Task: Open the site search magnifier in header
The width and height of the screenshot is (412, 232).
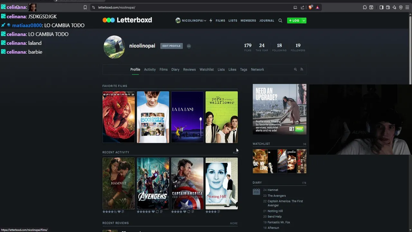Action: [x=280, y=20]
